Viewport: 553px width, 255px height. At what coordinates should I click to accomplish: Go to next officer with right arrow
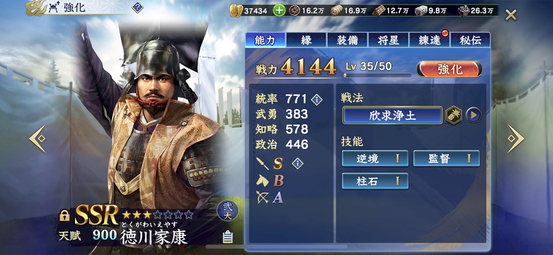pyautogui.click(x=515, y=139)
